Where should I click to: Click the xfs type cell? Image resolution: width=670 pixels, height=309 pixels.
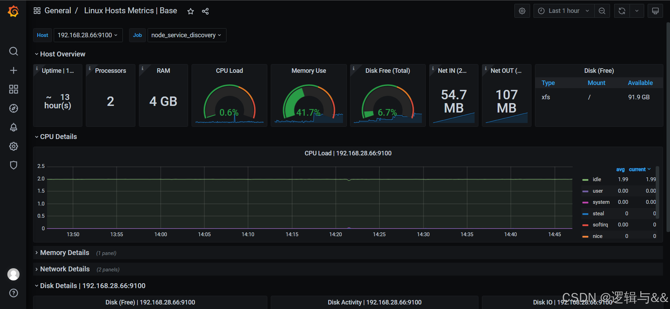(x=546, y=97)
